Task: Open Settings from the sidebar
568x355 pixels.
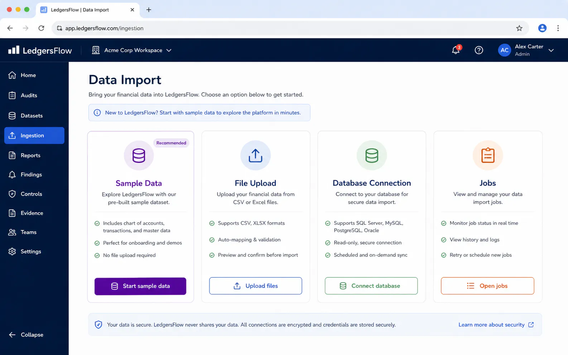Action: pos(34,252)
